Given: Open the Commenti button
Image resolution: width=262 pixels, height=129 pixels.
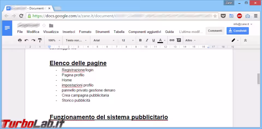Looking at the screenshot, I should coord(215,31).
